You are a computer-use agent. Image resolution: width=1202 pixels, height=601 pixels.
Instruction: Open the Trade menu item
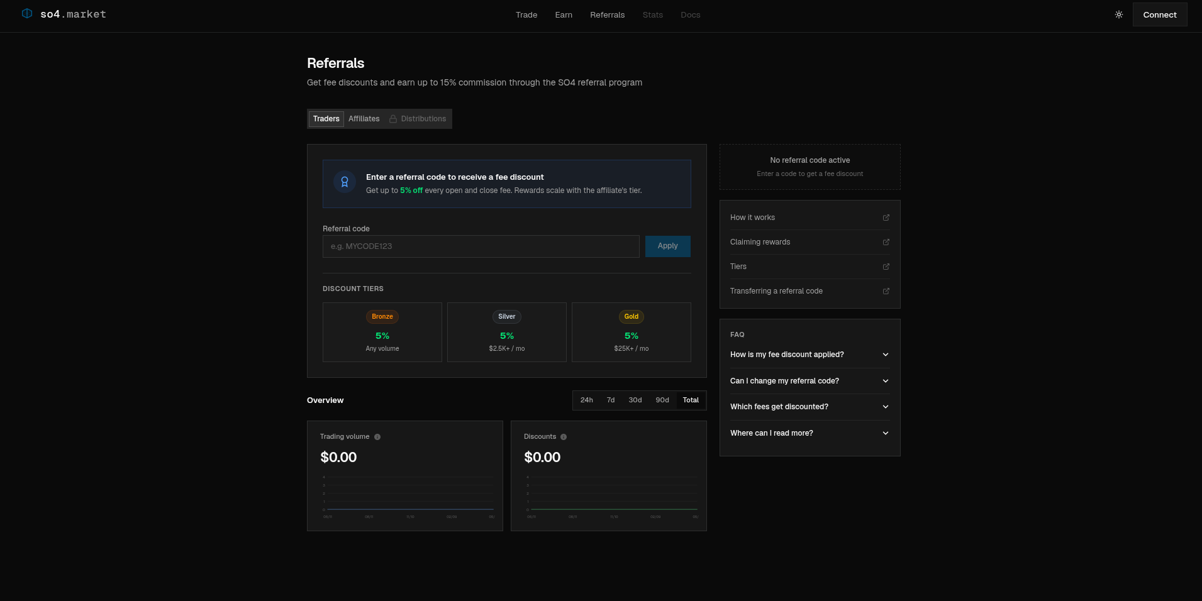526,15
